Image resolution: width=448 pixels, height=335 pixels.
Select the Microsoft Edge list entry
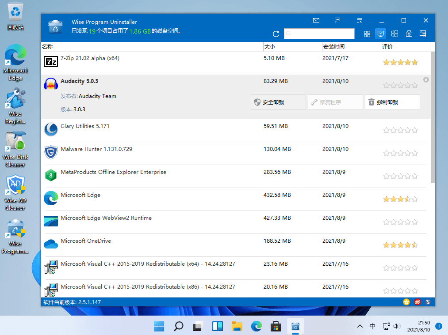[236, 199]
